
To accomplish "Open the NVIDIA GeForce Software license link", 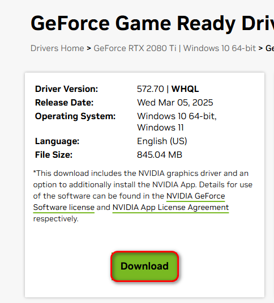I will pos(195,196).
